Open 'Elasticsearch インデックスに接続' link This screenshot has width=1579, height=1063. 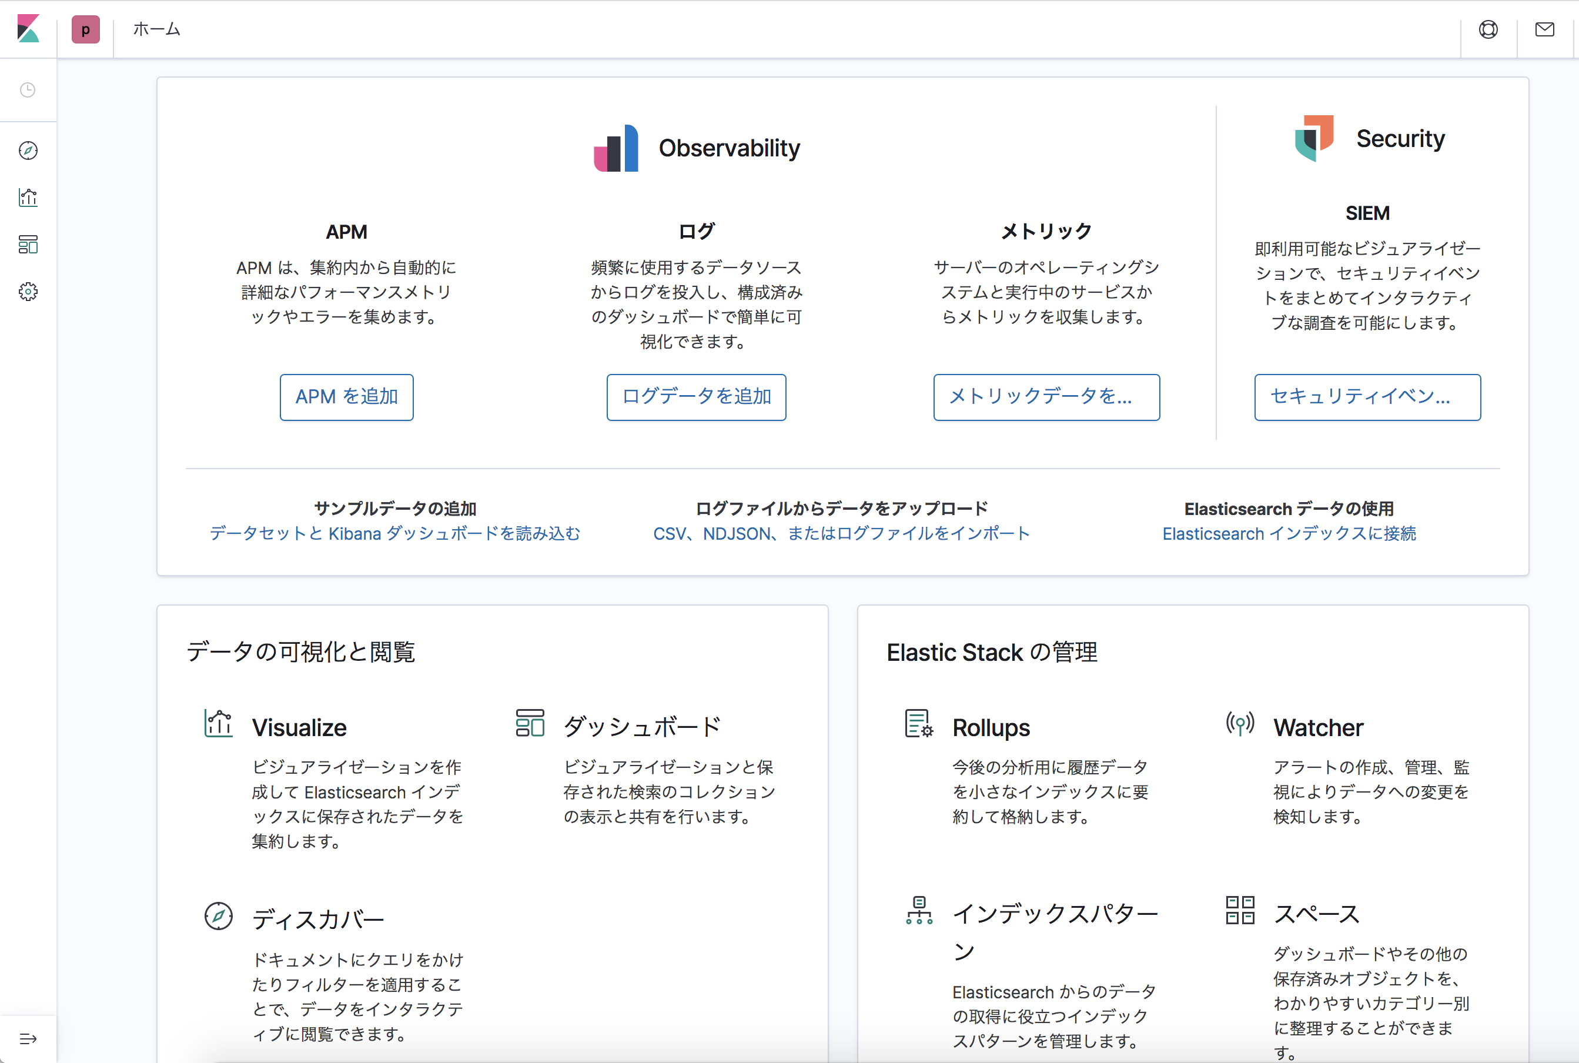1289,533
